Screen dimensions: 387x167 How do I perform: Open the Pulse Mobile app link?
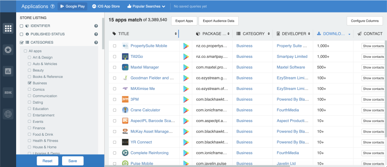[x=141, y=163]
